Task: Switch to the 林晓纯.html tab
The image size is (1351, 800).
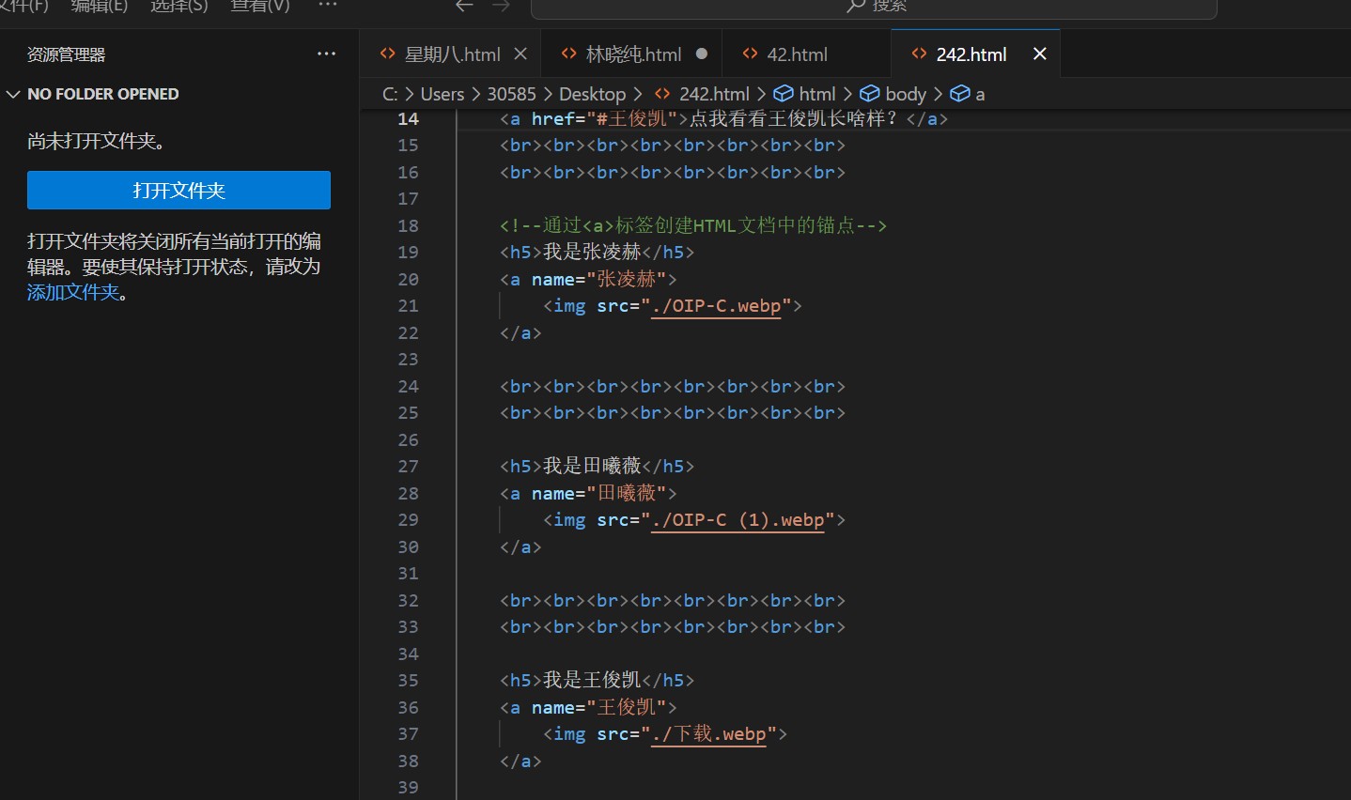Action: 633,54
